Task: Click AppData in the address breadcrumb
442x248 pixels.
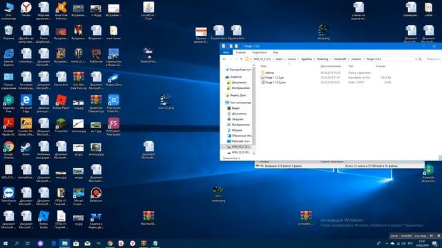Action: (x=307, y=59)
